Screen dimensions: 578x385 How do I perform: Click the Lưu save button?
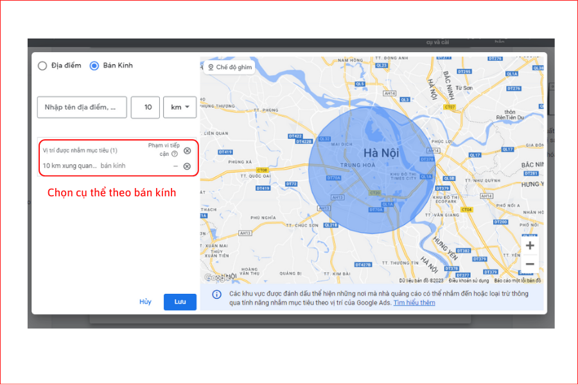[x=180, y=302]
